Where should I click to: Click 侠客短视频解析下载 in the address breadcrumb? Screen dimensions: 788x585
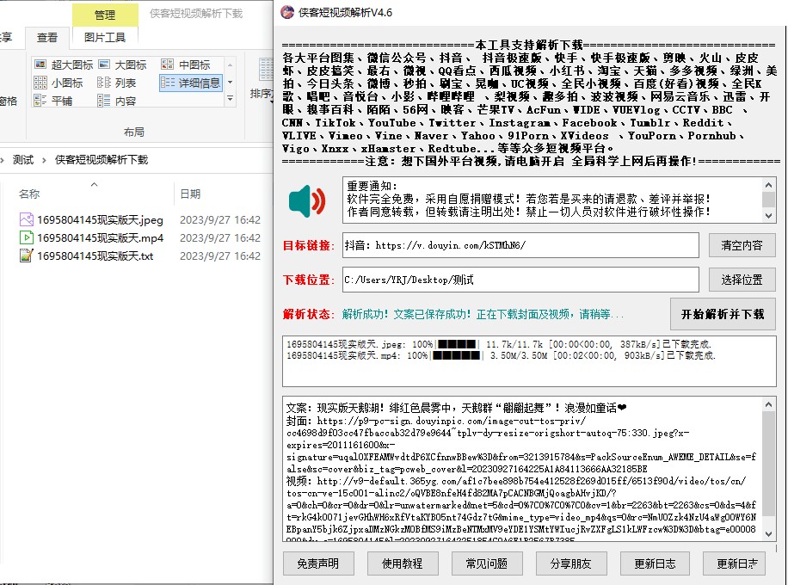click(102, 160)
